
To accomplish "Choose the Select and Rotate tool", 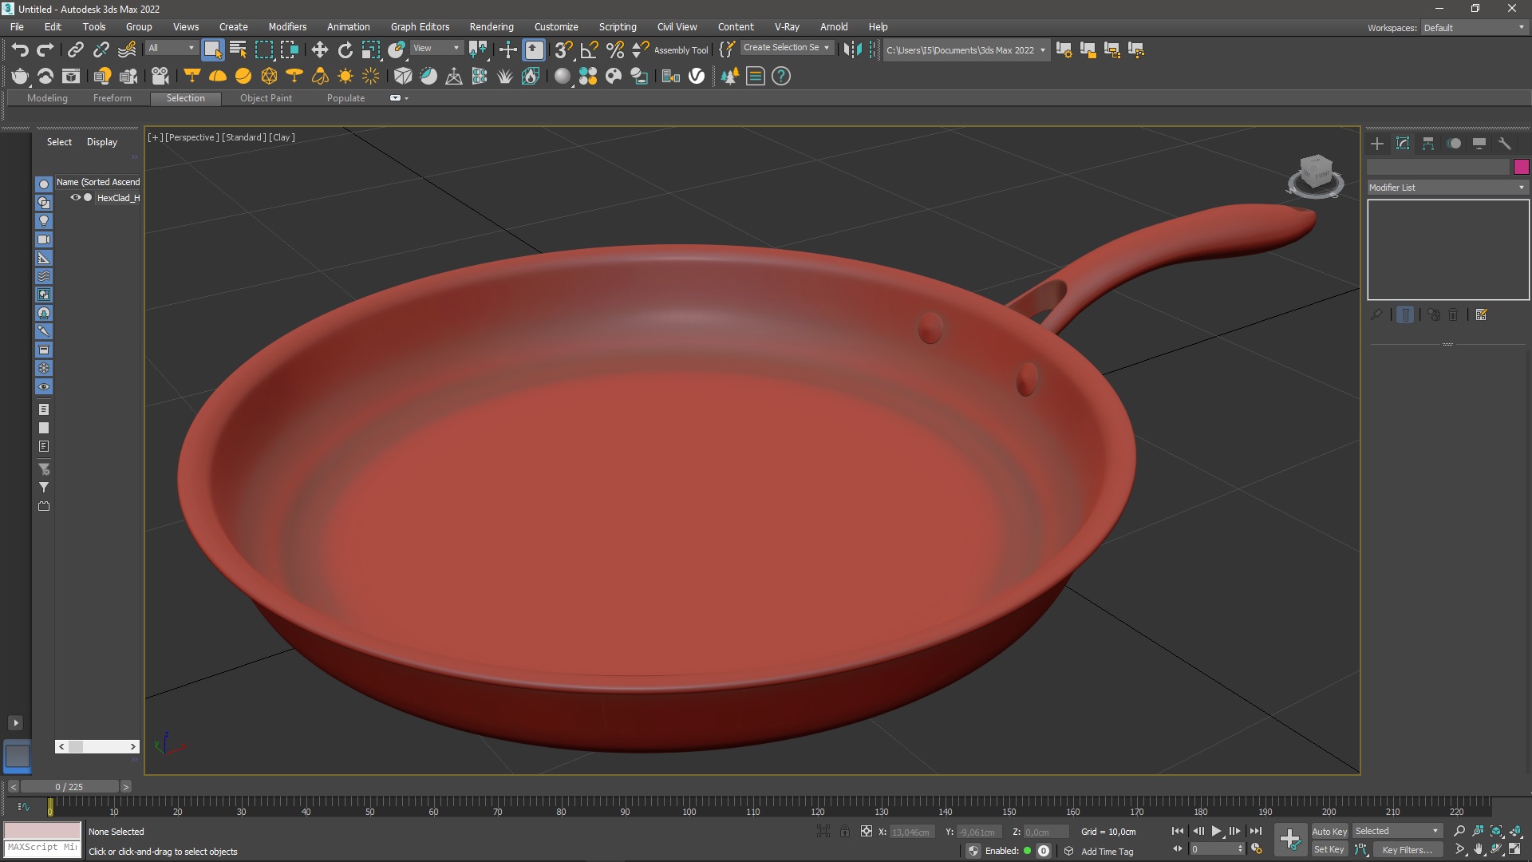I will click(x=345, y=50).
